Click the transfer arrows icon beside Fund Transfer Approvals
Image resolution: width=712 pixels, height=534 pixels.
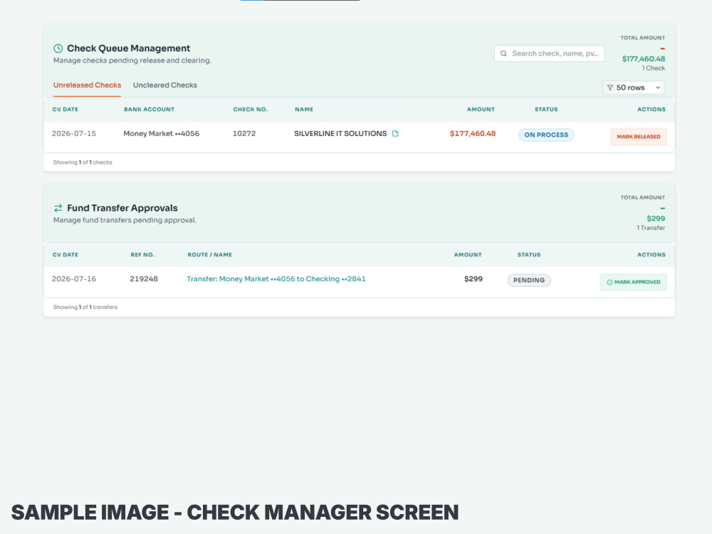[x=58, y=208]
